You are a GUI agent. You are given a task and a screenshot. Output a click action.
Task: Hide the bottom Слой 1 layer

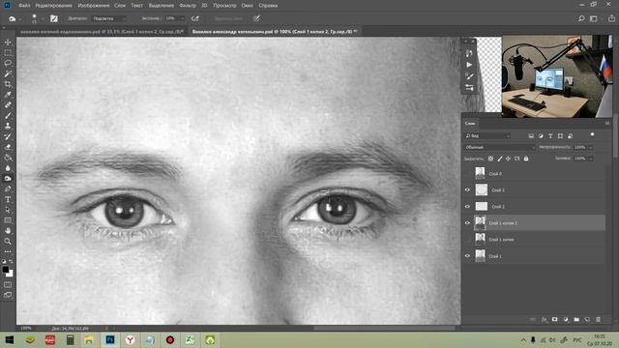pos(467,256)
